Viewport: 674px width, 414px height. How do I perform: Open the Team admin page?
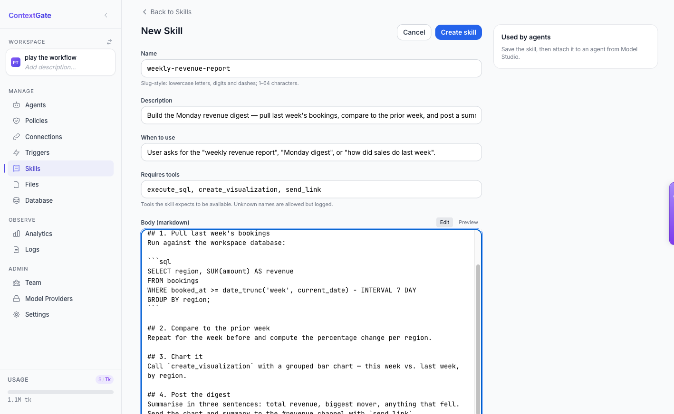point(60,282)
